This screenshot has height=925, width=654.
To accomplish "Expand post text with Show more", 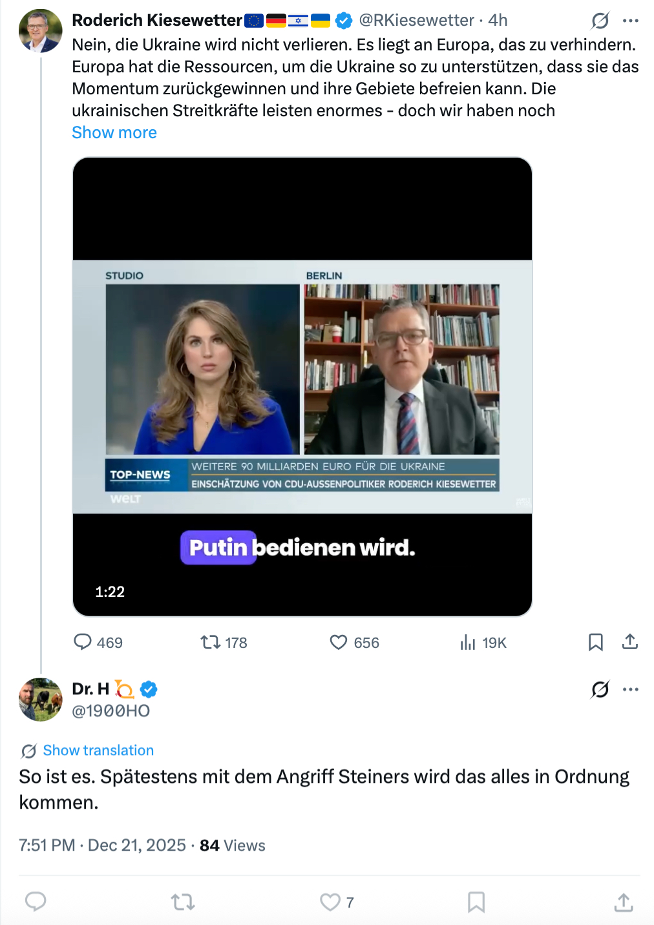I will [114, 132].
